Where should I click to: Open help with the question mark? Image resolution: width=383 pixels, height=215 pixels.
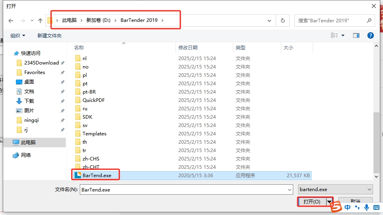(371, 35)
